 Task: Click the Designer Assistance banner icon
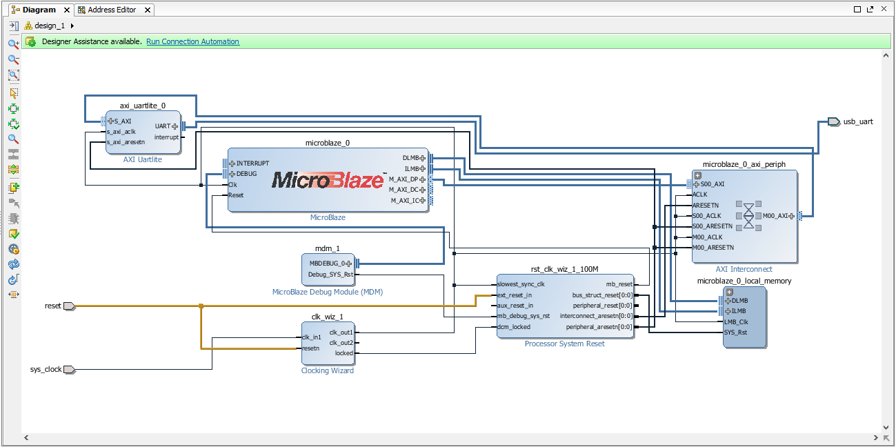[x=30, y=41]
